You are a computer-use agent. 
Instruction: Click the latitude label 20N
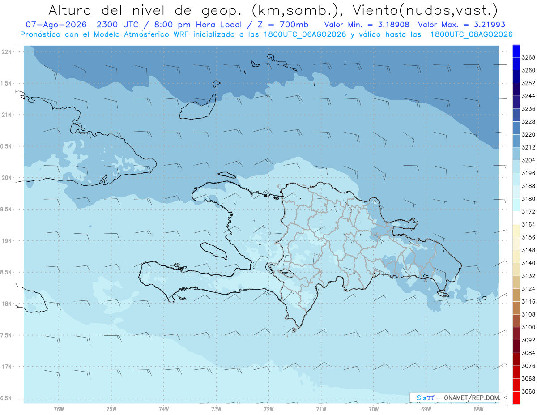pyautogui.click(x=7, y=178)
